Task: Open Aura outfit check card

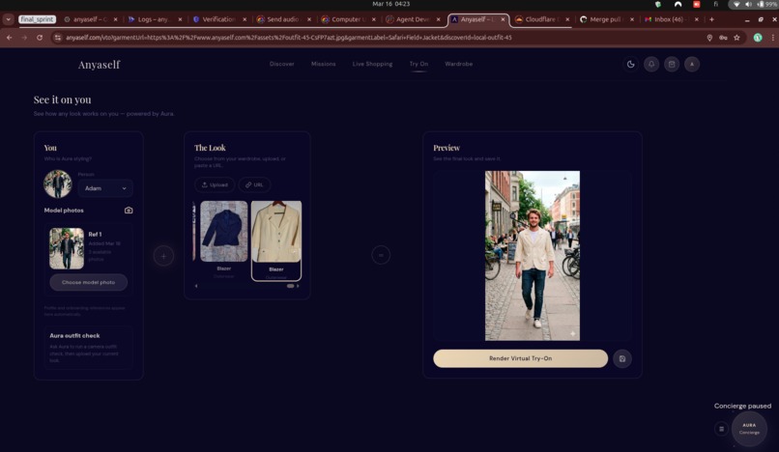Action: 88,348
